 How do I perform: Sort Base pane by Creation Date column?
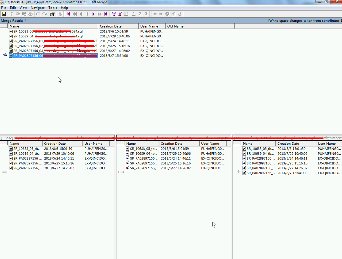[x=63, y=144]
